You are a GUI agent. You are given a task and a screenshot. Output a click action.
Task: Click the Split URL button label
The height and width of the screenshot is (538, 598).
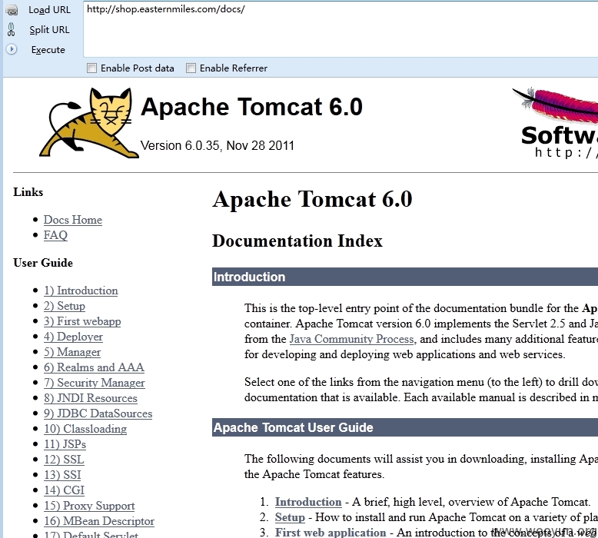tap(50, 30)
